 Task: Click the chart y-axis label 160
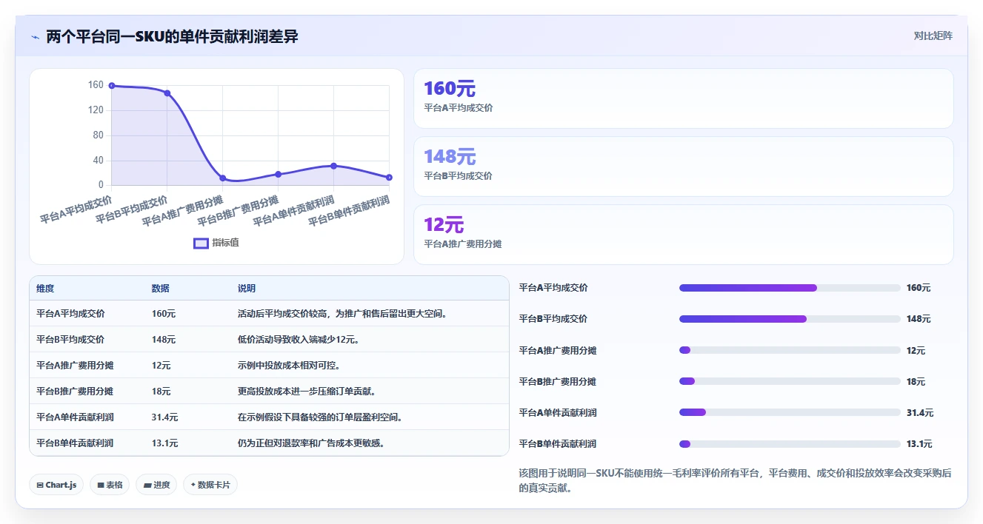point(96,85)
